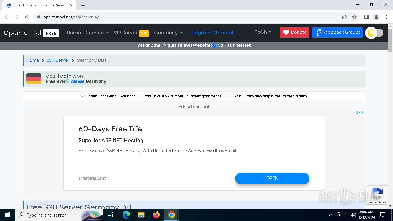This screenshot has height=221, width=393.
Task: Open the tab search chevron
Action: pos(344,4)
